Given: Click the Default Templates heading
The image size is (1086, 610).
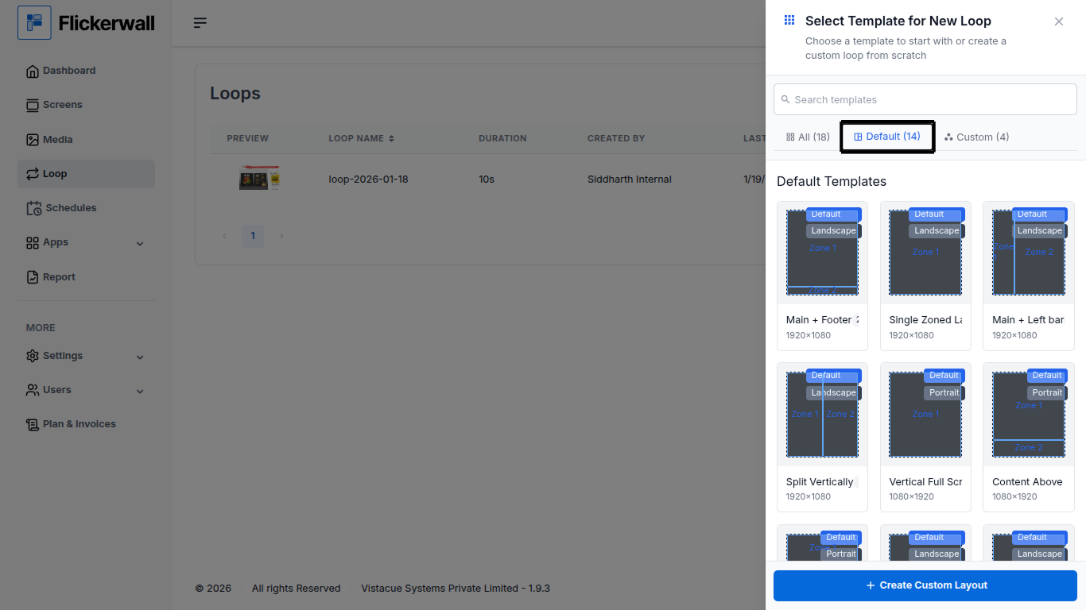Looking at the screenshot, I should coord(832,182).
